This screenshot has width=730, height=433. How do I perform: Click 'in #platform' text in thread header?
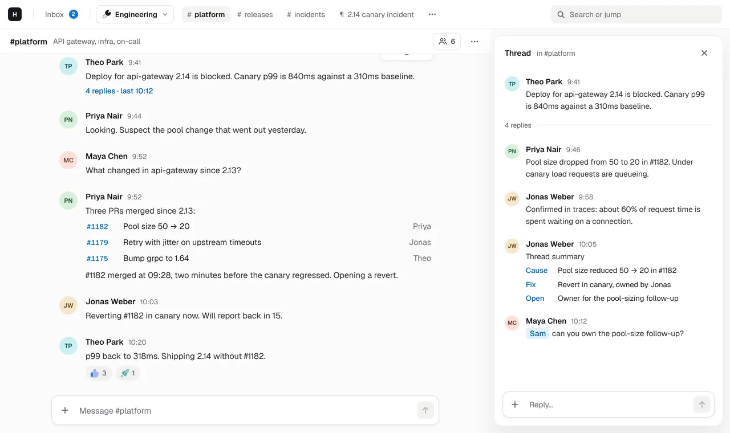pos(555,53)
